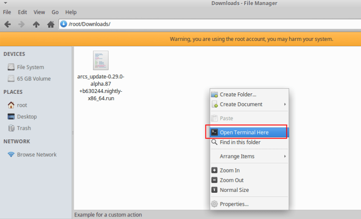
Task: Open the Edit menu
Action: [22, 12]
